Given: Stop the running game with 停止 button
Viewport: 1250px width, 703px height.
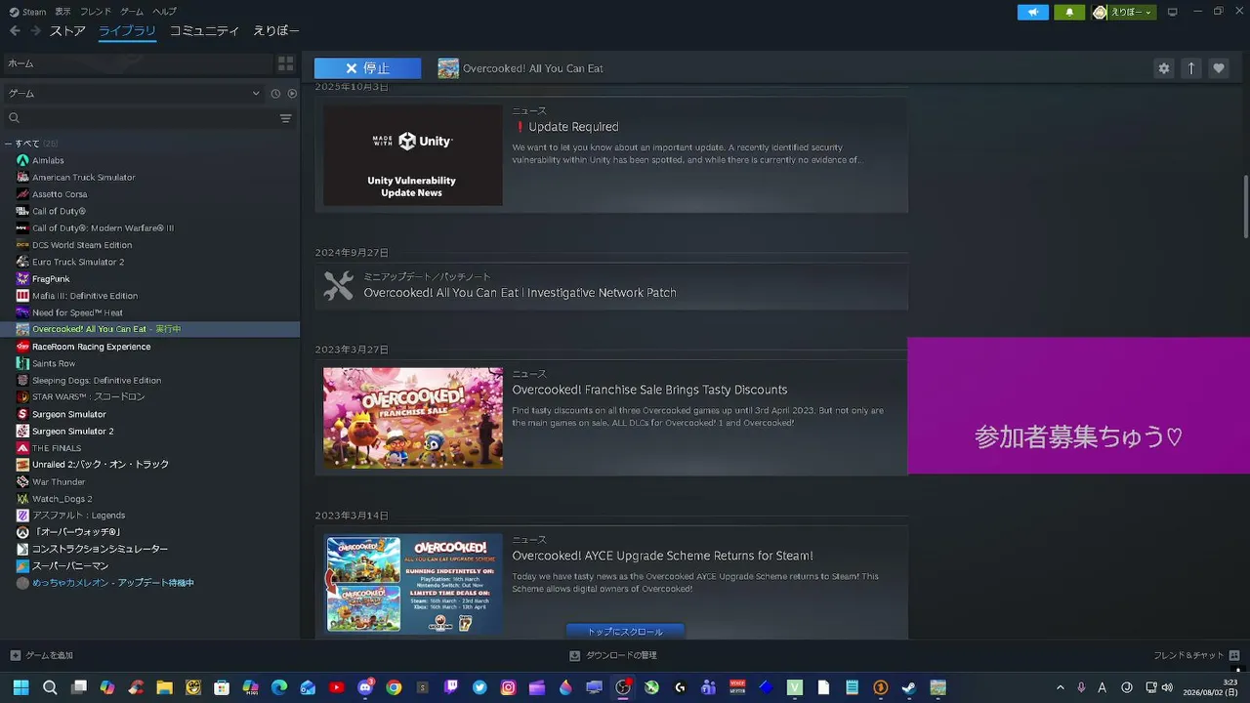Looking at the screenshot, I should pos(367,68).
